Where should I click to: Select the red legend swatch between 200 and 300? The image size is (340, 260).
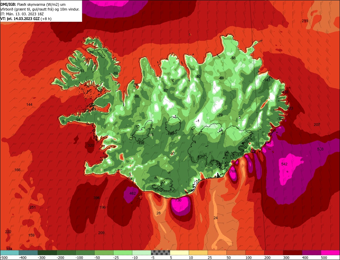[x=274, y=253]
